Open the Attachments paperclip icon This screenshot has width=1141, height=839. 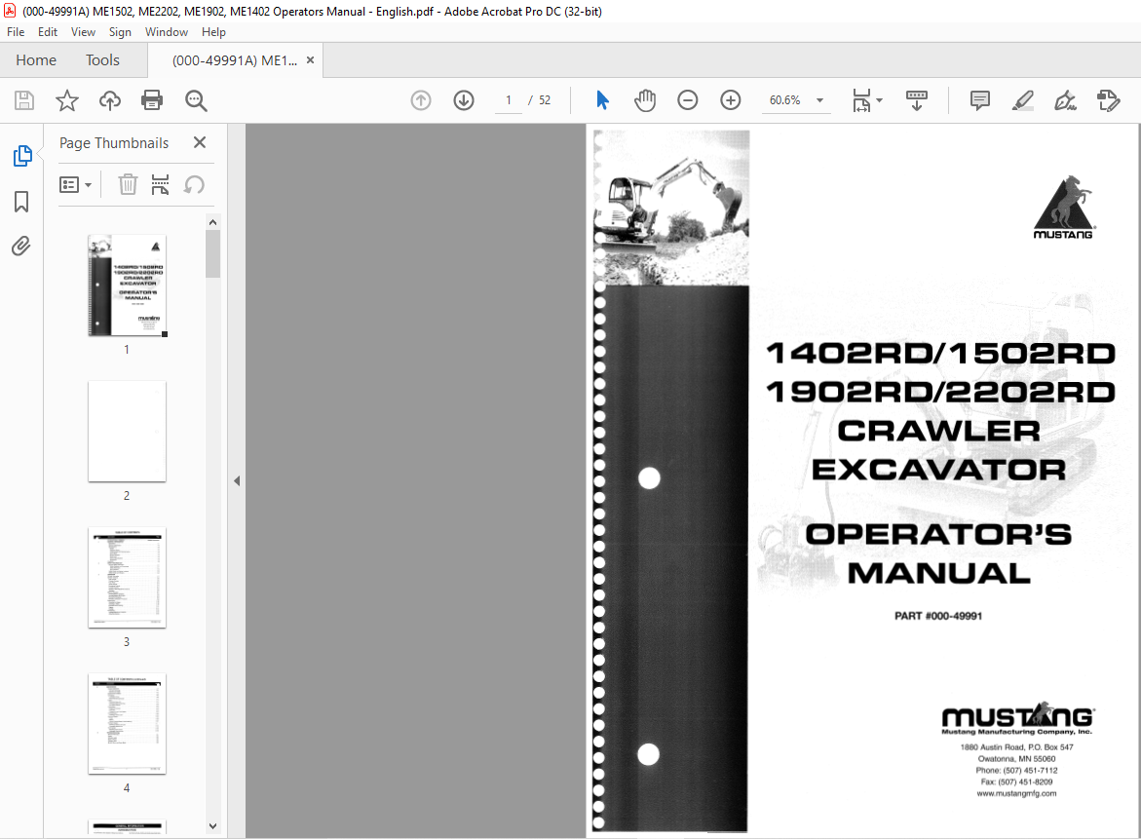point(21,247)
